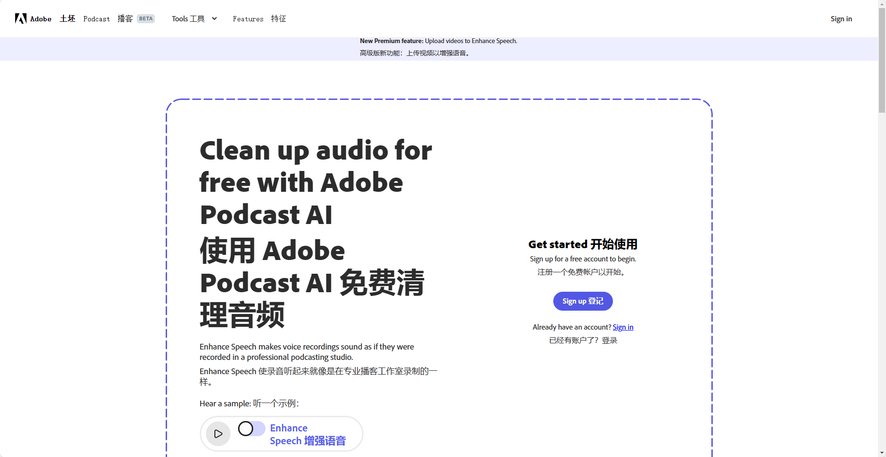
Task: Click the Enhance Speech 增强语音 label on the player
Action: click(308, 434)
